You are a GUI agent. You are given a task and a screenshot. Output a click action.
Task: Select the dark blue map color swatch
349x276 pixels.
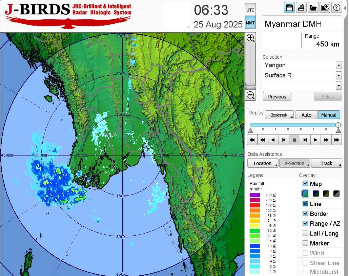click(316, 194)
